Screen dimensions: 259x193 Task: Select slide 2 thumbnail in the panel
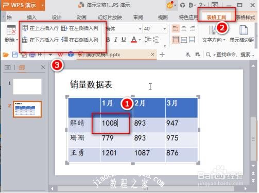[x=27, y=109]
